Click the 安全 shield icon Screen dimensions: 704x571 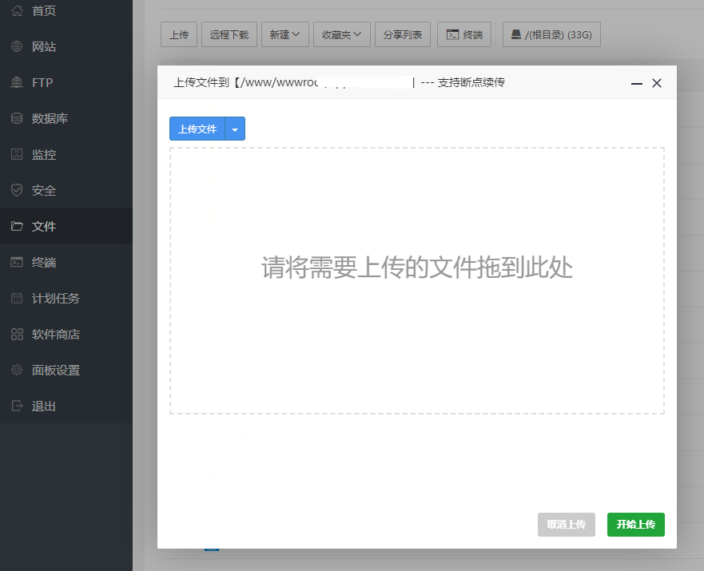pos(17,190)
